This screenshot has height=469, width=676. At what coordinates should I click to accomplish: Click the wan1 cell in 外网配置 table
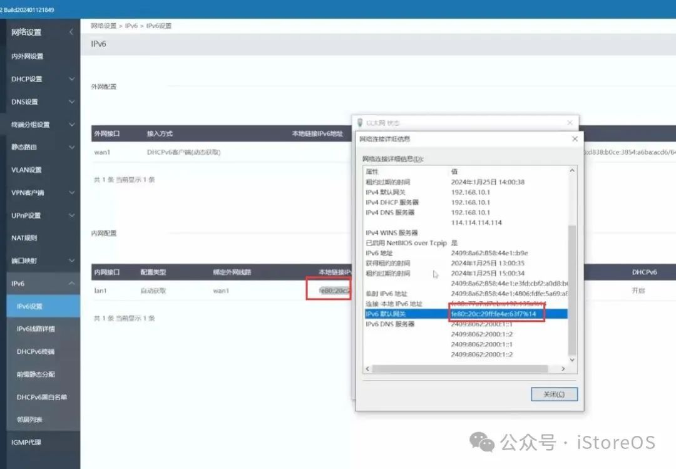[102, 152]
